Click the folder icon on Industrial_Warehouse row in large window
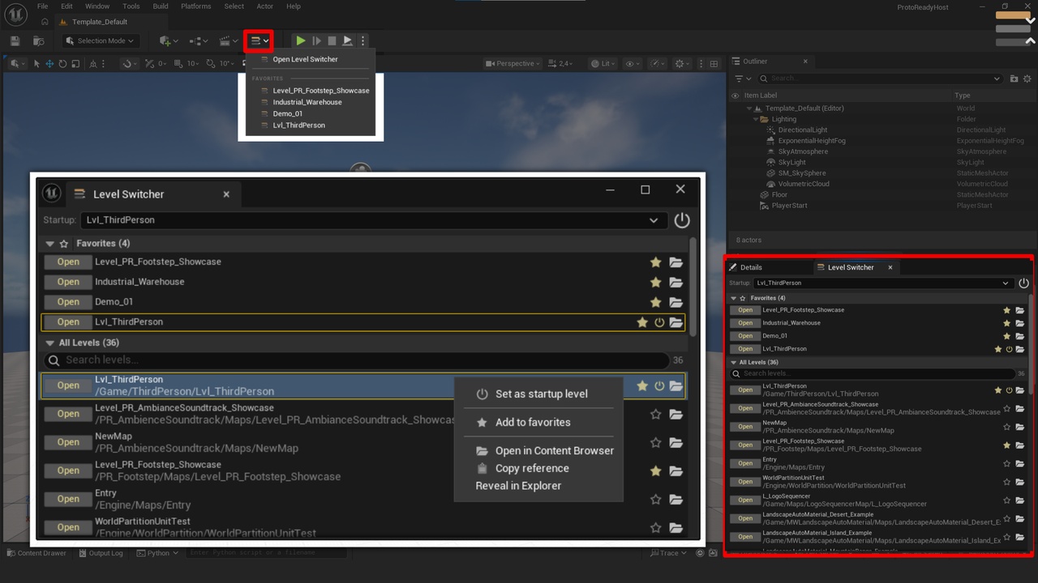 click(x=676, y=283)
